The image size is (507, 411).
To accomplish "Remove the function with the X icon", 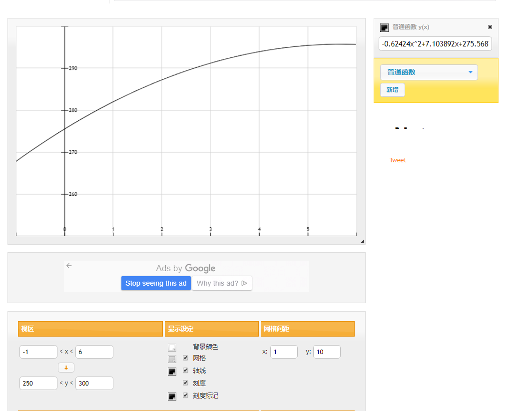I will (490, 27).
